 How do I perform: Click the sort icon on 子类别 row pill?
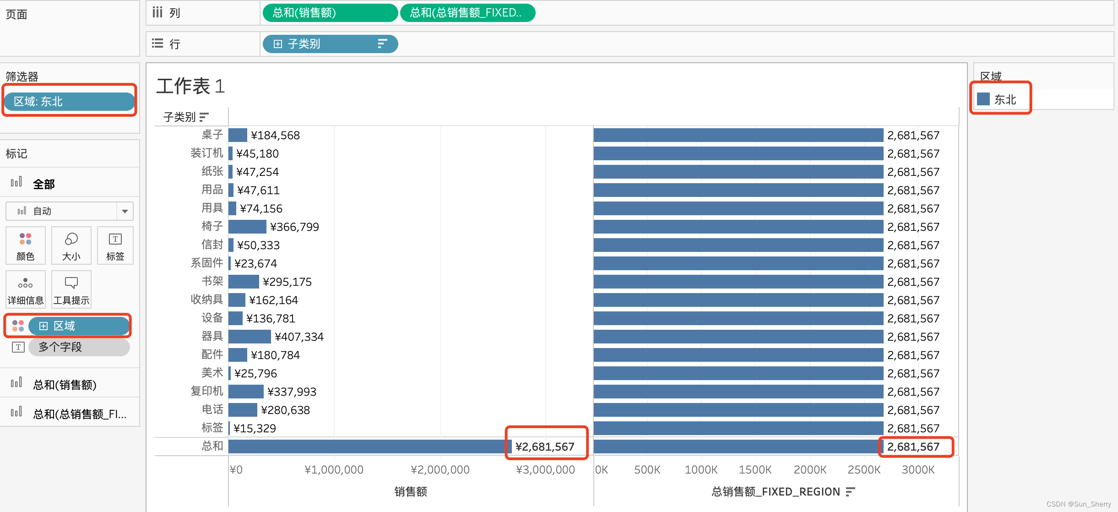pos(382,44)
